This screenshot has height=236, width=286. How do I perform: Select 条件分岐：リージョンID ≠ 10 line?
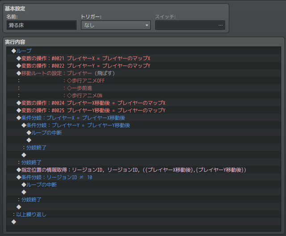point(143,177)
